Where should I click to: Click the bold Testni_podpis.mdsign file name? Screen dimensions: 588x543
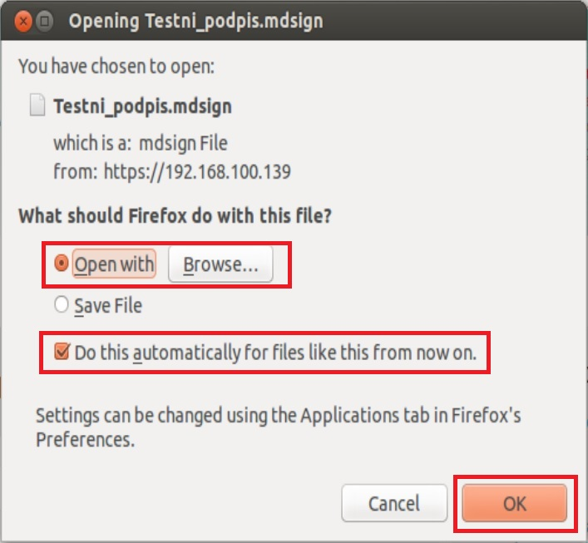point(142,106)
